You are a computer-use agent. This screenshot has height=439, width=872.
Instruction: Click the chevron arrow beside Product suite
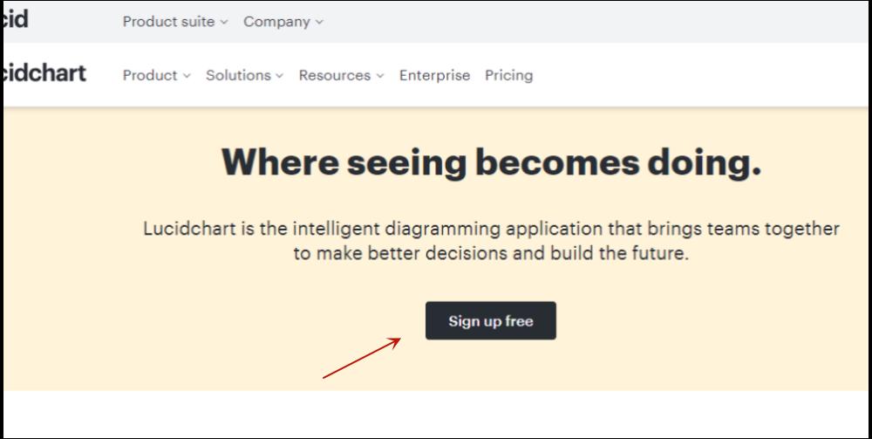click(224, 23)
